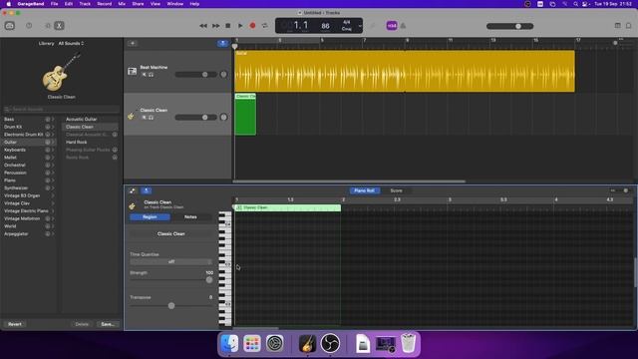Select the Notes inspector tab
Viewport: 638px width, 359px height.
[190, 217]
